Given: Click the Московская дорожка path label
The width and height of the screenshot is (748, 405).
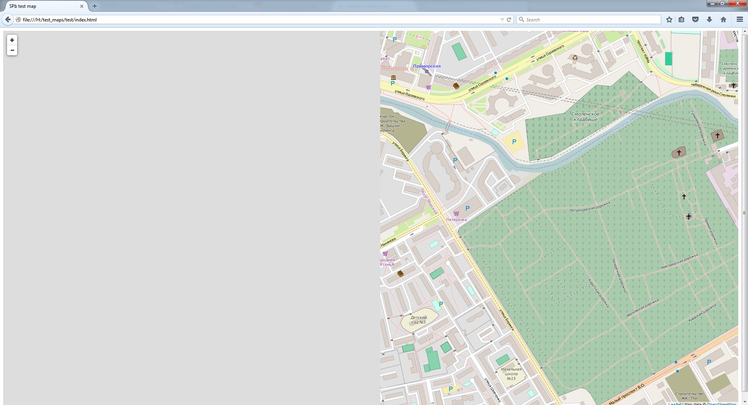Looking at the screenshot, I should 643,308.
